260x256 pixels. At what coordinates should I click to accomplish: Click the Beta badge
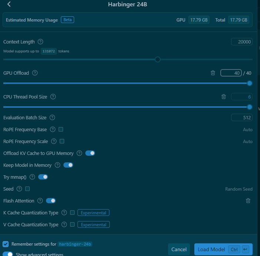pos(68,20)
